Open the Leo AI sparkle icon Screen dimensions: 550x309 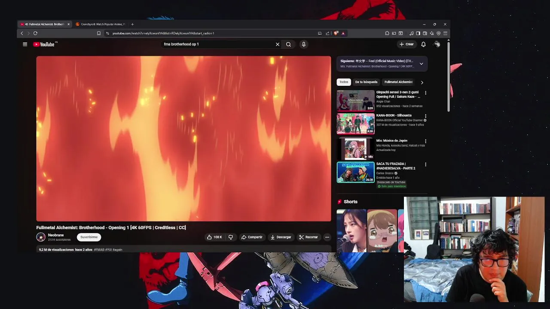pyautogui.click(x=432, y=33)
